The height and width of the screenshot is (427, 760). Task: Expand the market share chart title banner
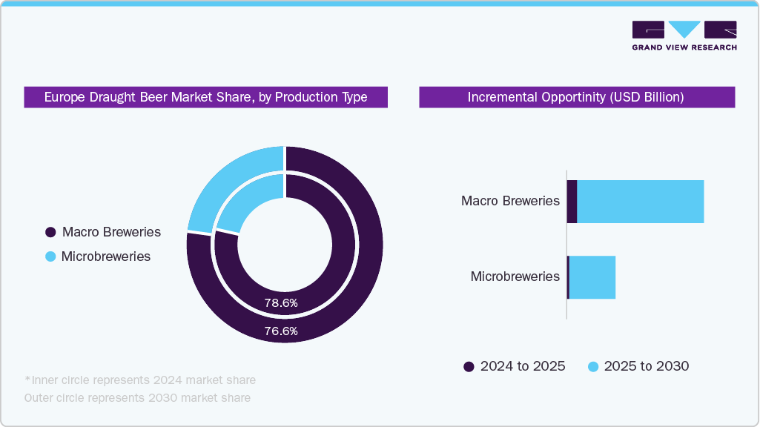click(x=205, y=97)
